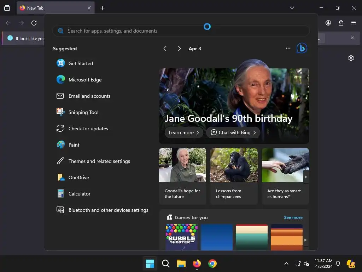Click the notifications bell icon
The width and height of the screenshot is (362, 272).
click(338, 263)
